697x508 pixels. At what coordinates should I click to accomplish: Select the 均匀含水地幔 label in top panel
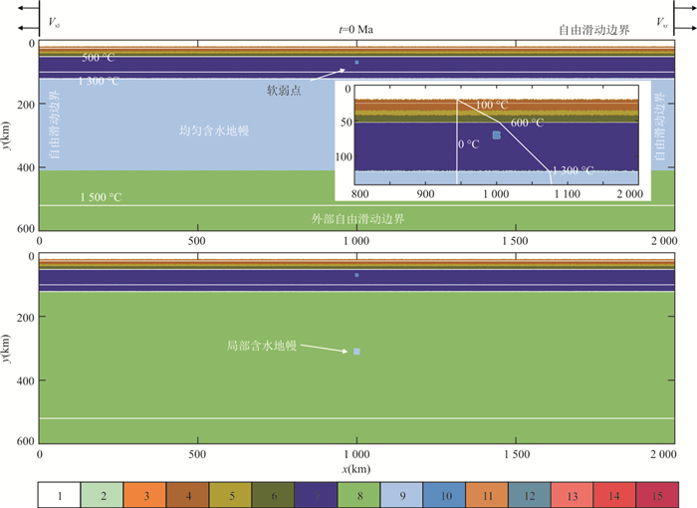(x=209, y=130)
